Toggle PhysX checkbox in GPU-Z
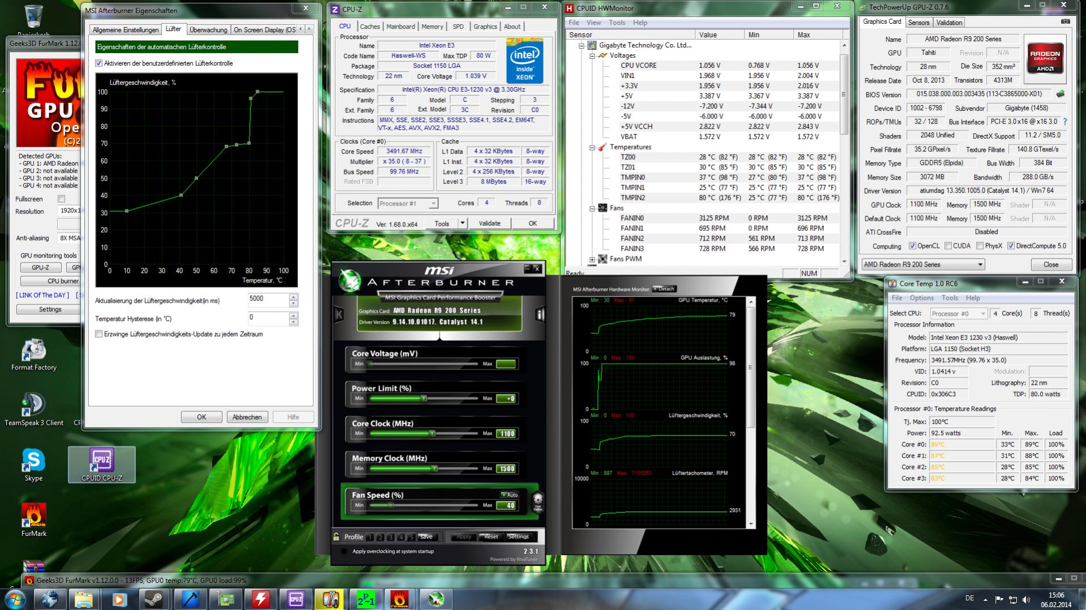This screenshot has height=610, width=1086. (980, 246)
